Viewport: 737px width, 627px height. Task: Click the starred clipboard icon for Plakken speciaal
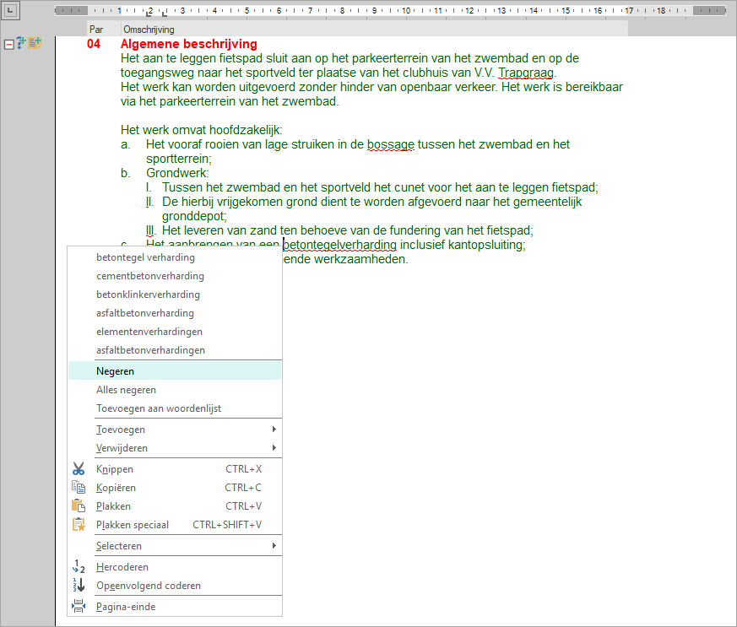pos(79,525)
